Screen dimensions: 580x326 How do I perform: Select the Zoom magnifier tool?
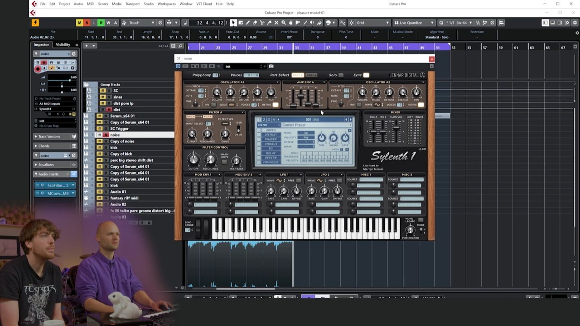pyautogui.click(x=284, y=23)
